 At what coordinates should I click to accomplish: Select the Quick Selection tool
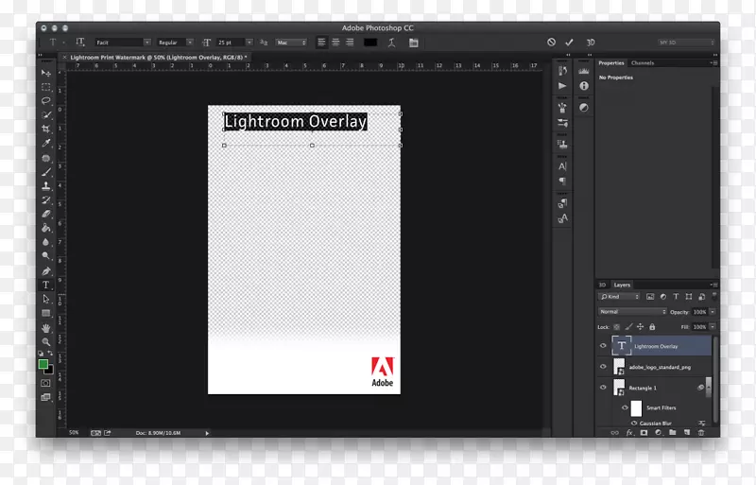(x=45, y=114)
